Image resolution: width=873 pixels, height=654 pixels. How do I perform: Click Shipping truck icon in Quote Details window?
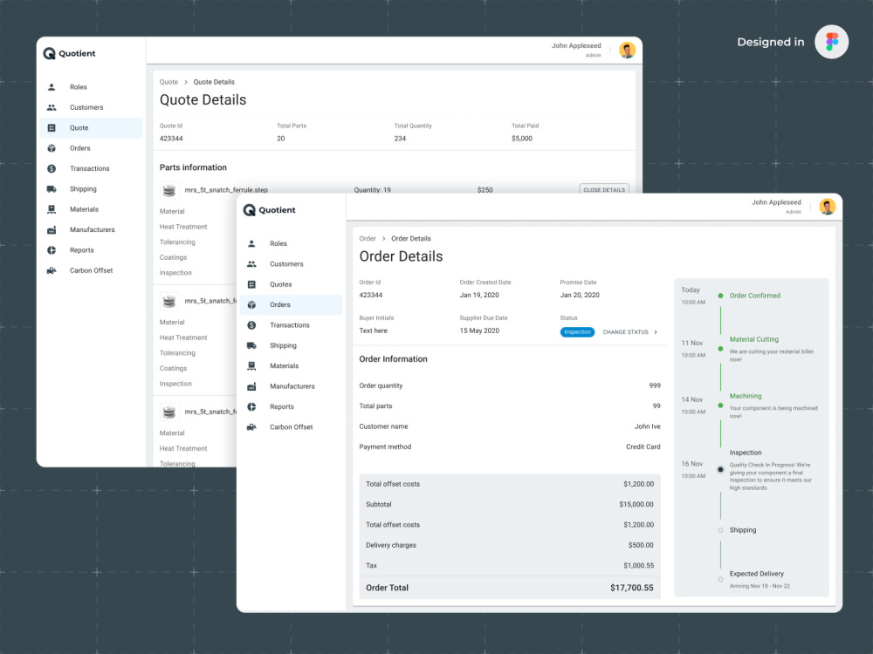52,189
